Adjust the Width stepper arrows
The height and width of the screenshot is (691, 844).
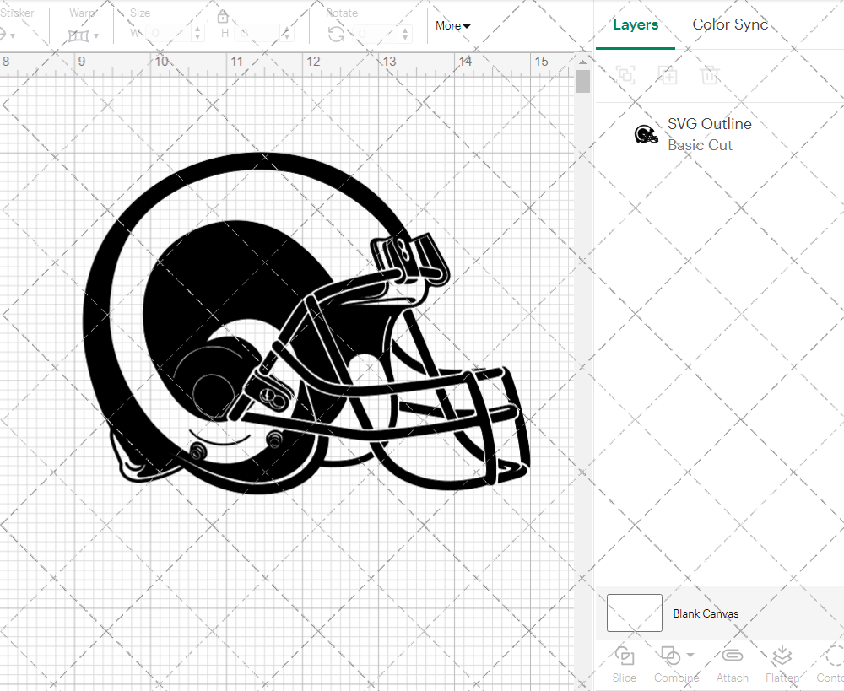(197, 34)
